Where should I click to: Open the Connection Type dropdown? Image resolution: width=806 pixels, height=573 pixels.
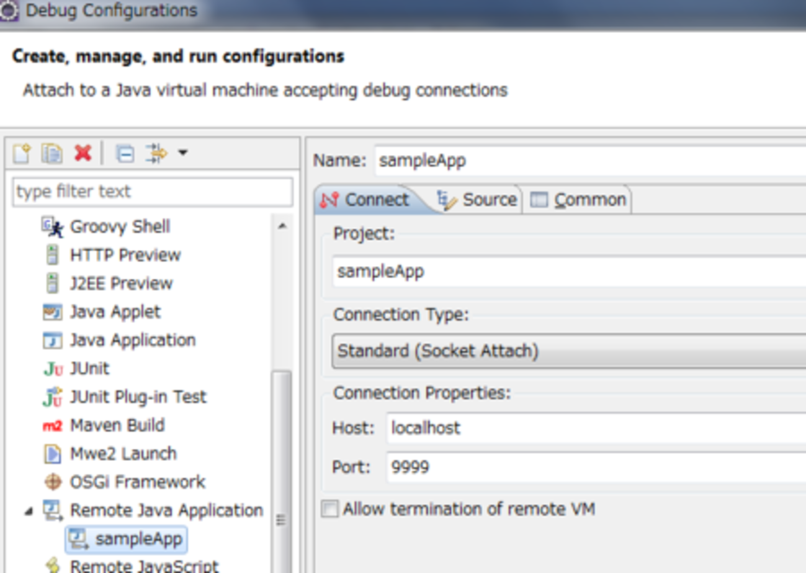[x=568, y=352]
